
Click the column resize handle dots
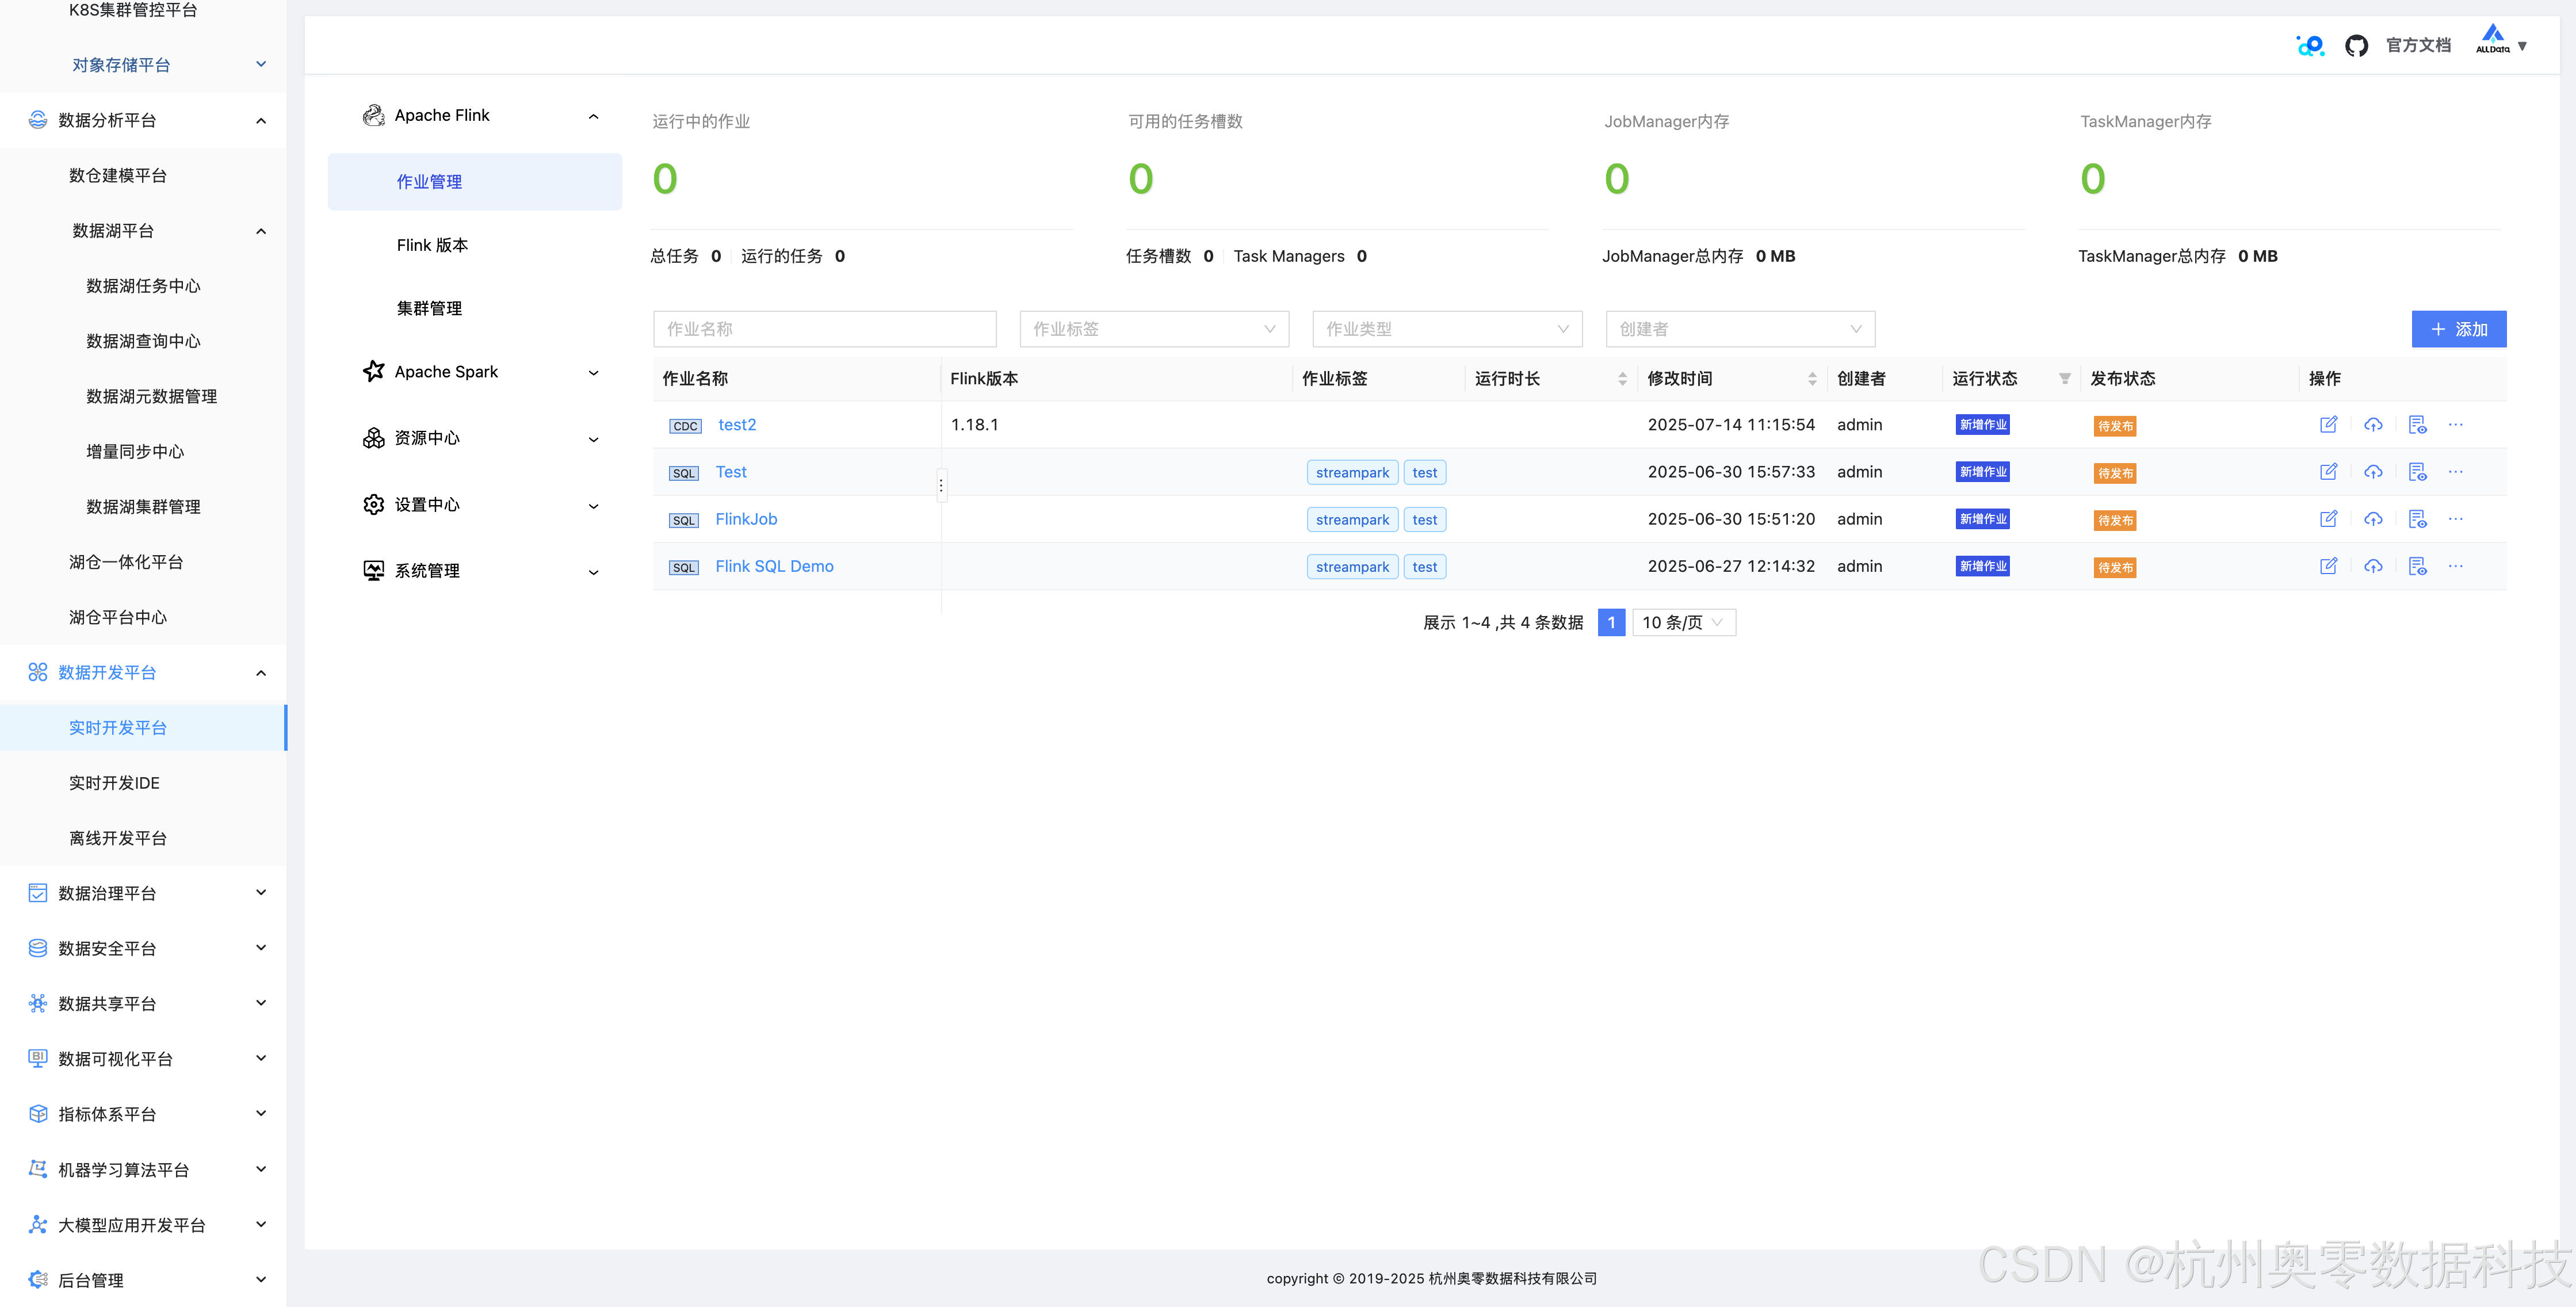tap(941, 486)
